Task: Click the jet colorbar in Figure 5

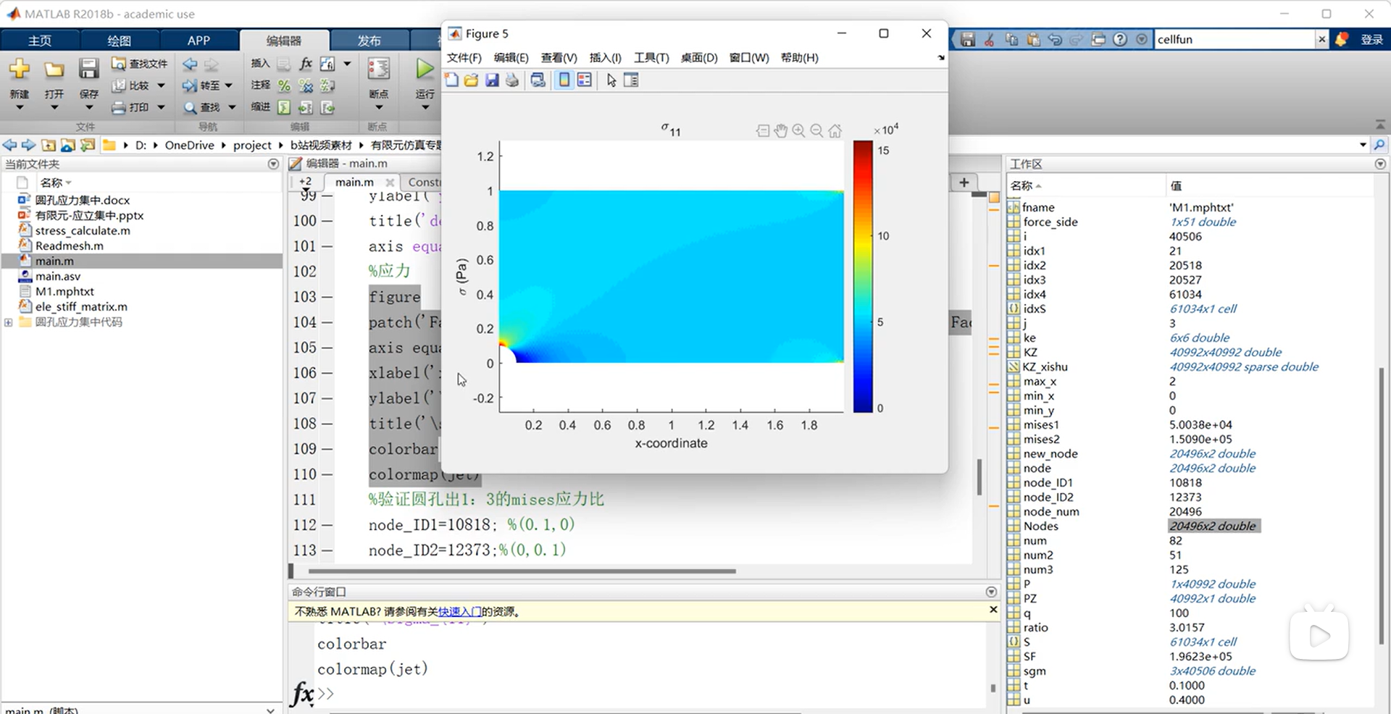Action: pyautogui.click(x=862, y=277)
